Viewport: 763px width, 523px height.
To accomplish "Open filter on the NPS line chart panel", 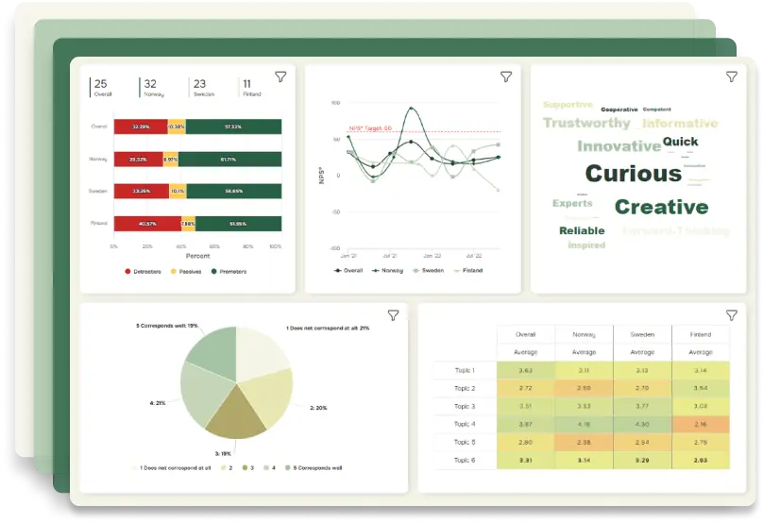I will click(506, 76).
